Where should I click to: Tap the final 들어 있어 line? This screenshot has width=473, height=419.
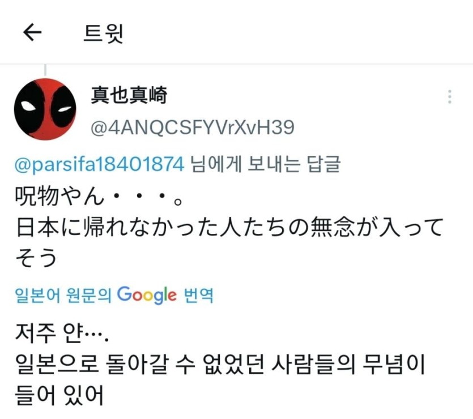pyautogui.click(x=59, y=395)
